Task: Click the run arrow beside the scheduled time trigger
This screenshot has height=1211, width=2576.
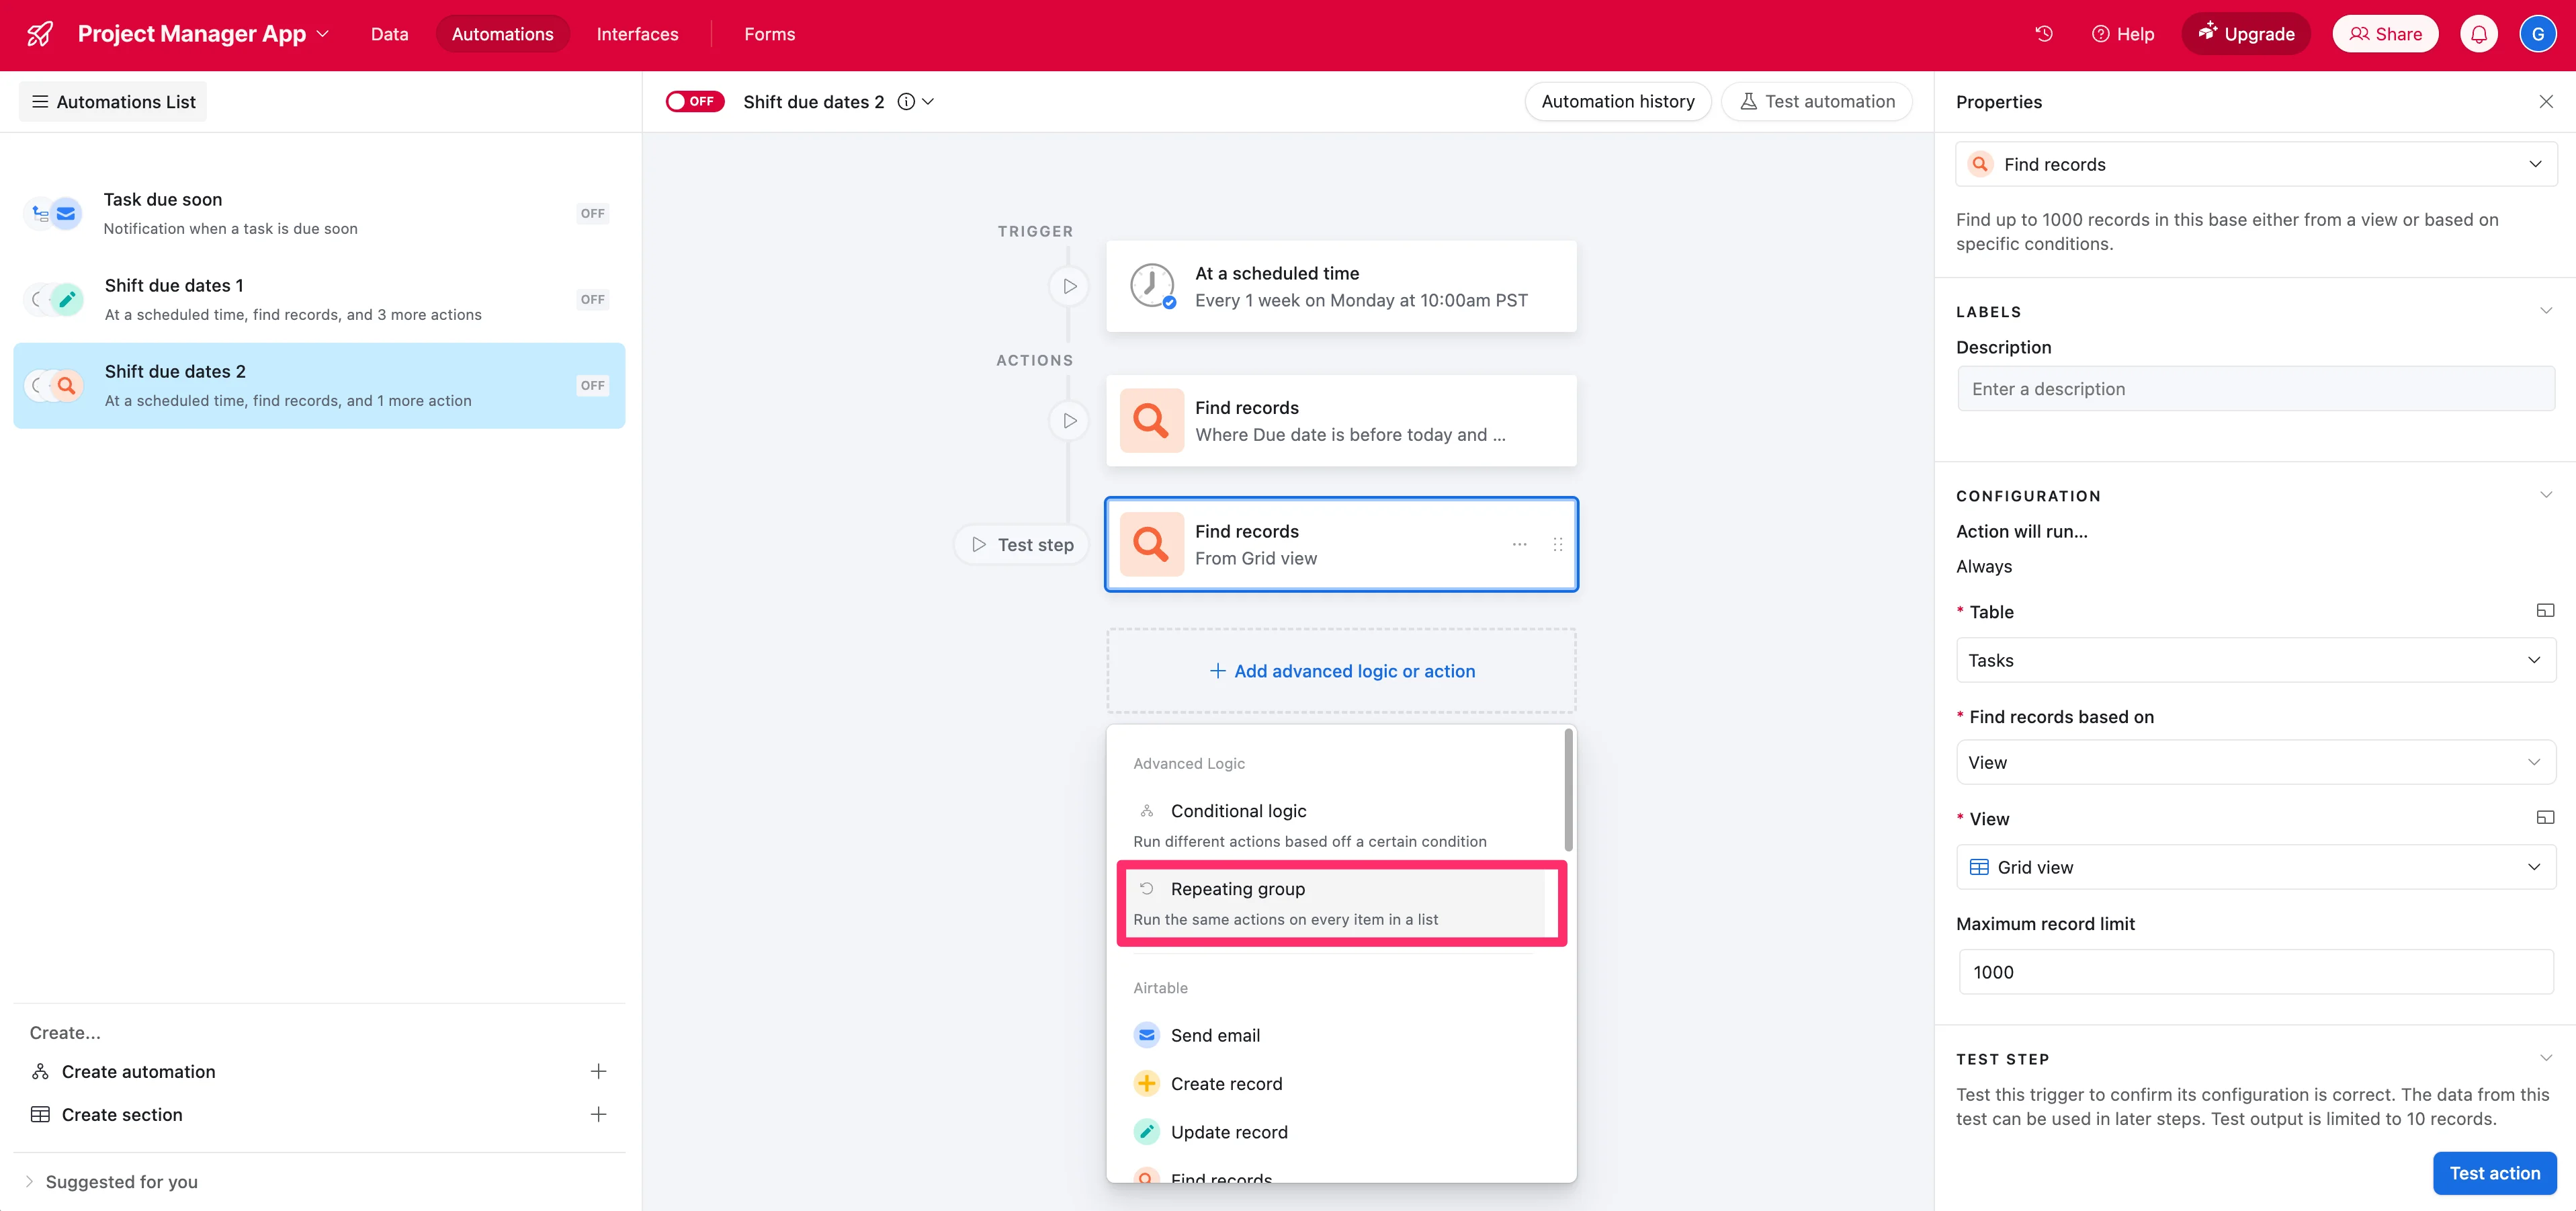Action: [1069, 286]
